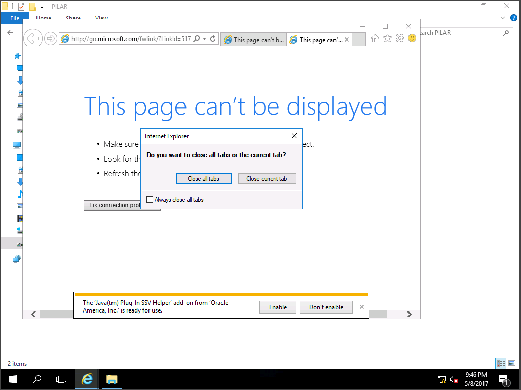
Task: Click the smiley feedback icon
Action: (412, 38)
